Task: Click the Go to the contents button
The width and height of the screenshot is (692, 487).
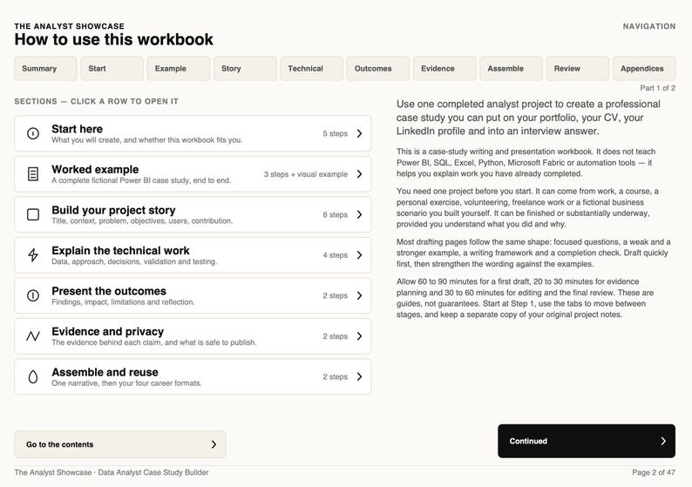Action: (x=120, y=444)
